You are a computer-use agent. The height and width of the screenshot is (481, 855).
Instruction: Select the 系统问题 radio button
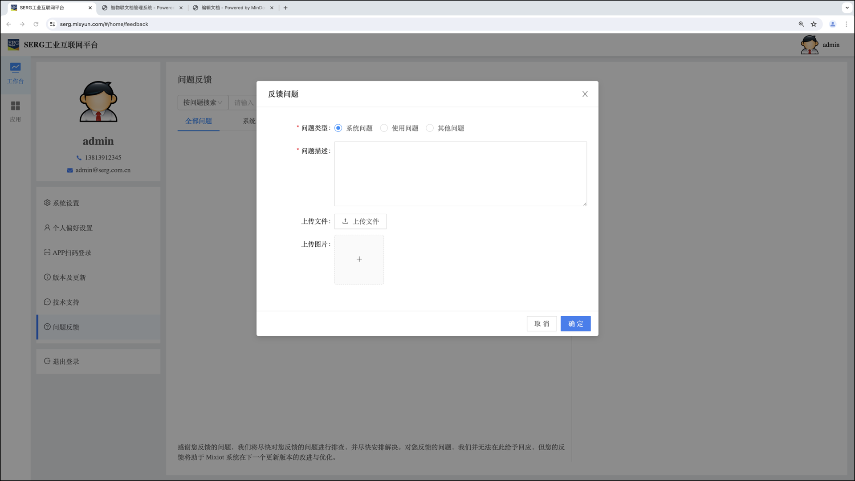338,128
